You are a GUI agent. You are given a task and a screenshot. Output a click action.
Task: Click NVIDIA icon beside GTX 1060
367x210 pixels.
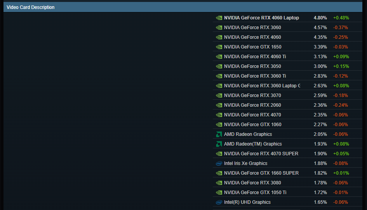click(219, 125)
